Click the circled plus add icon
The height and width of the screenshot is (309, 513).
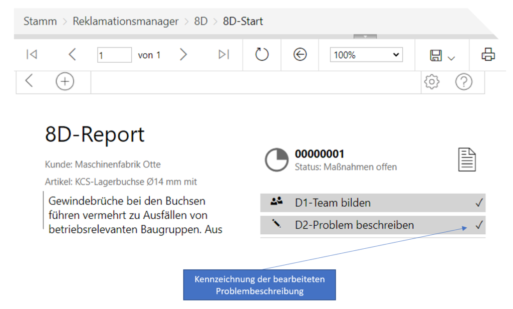65,81
